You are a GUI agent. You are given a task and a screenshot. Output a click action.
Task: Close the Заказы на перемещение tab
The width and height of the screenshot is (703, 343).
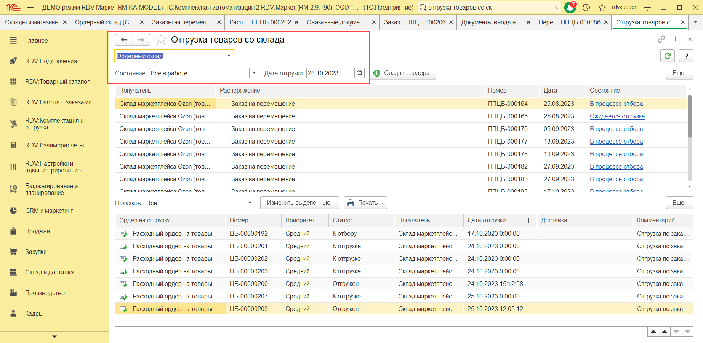[x=219, y=22]
